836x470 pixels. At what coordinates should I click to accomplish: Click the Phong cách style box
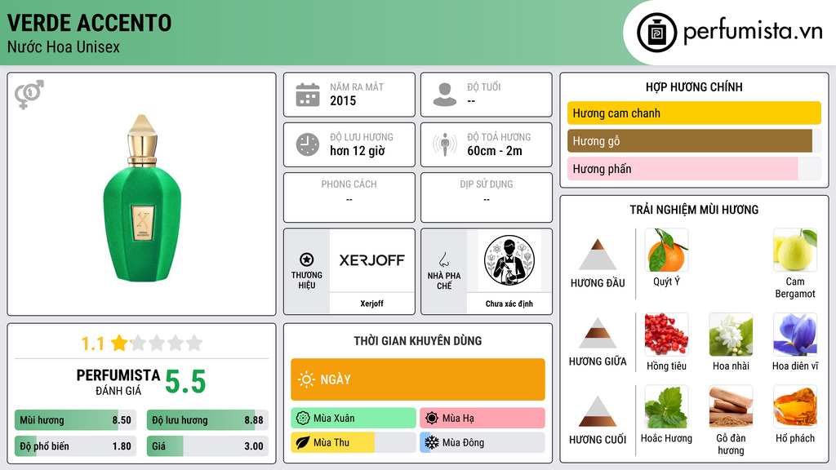[349, 197]
